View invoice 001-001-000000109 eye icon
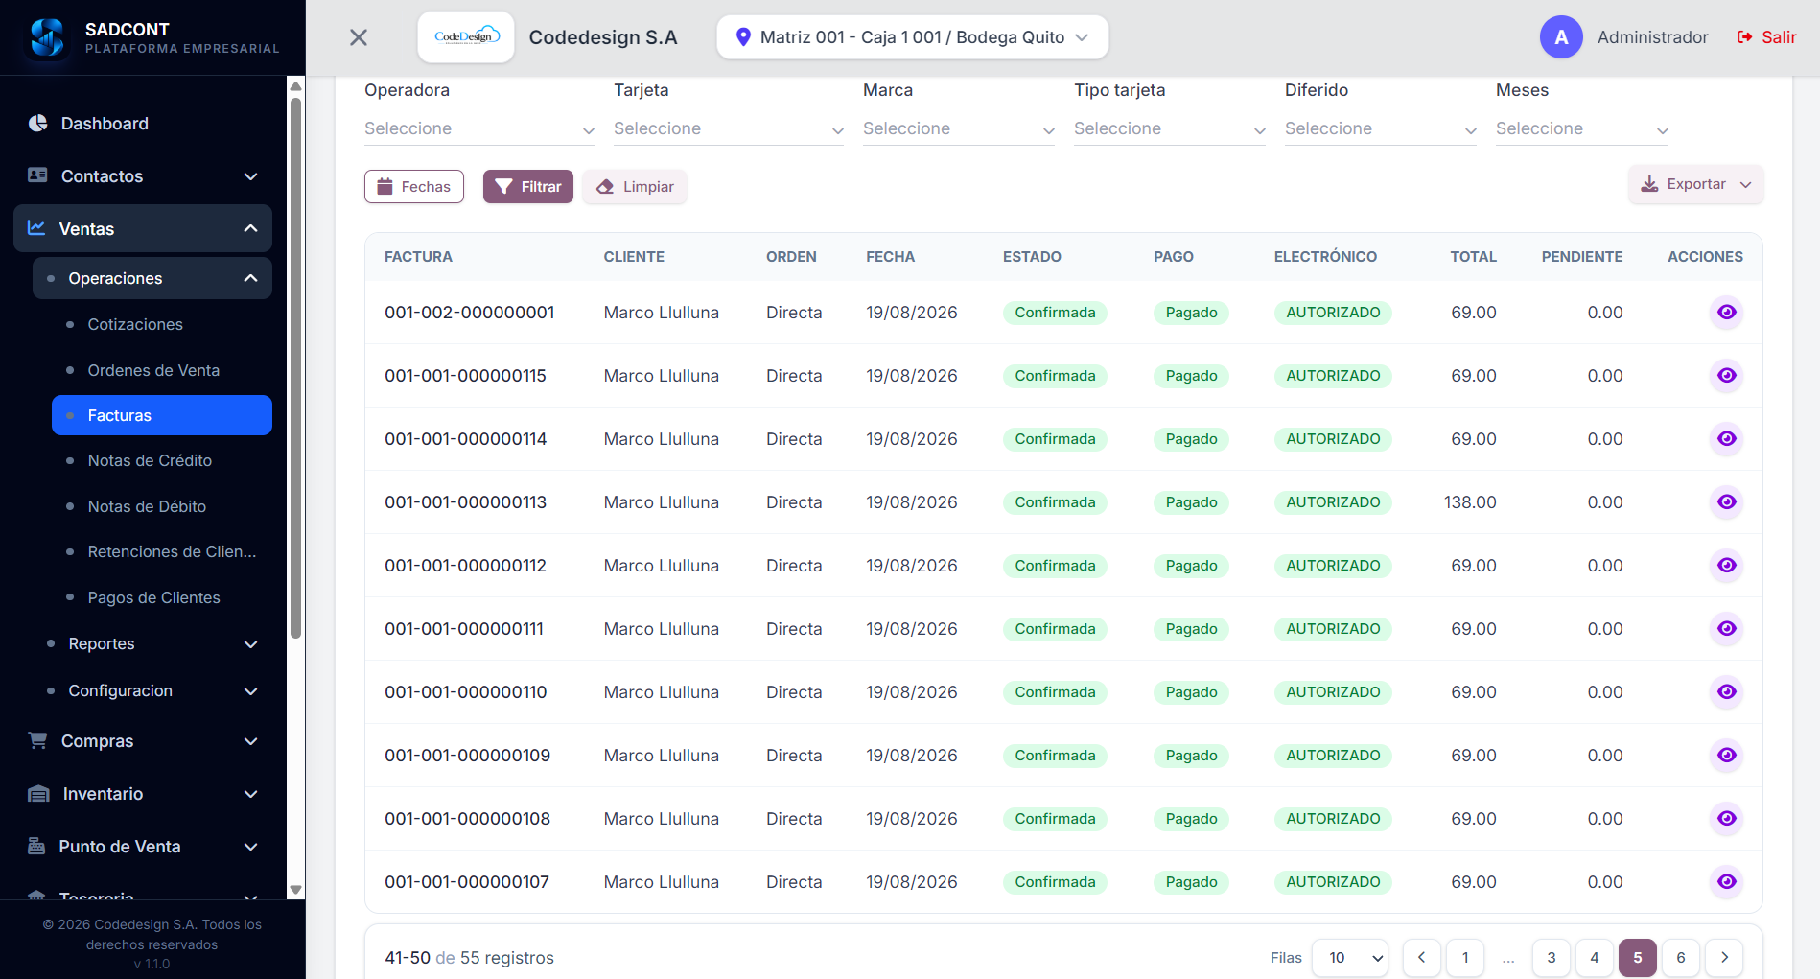The width and height of the screenshot is (1820, 979). click(x=1726, y=755)
